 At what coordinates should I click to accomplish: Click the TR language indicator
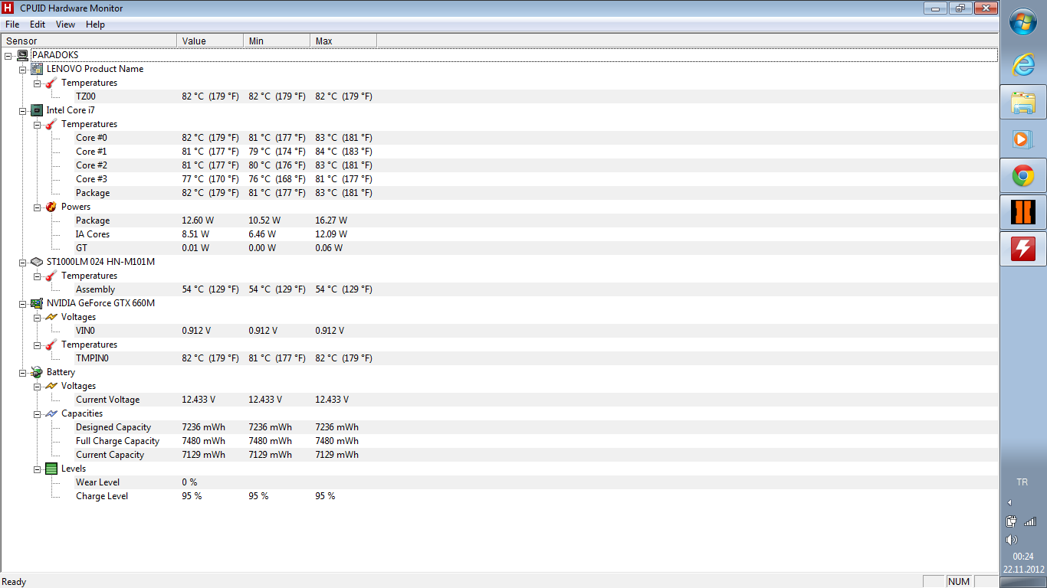(1022, 482)
